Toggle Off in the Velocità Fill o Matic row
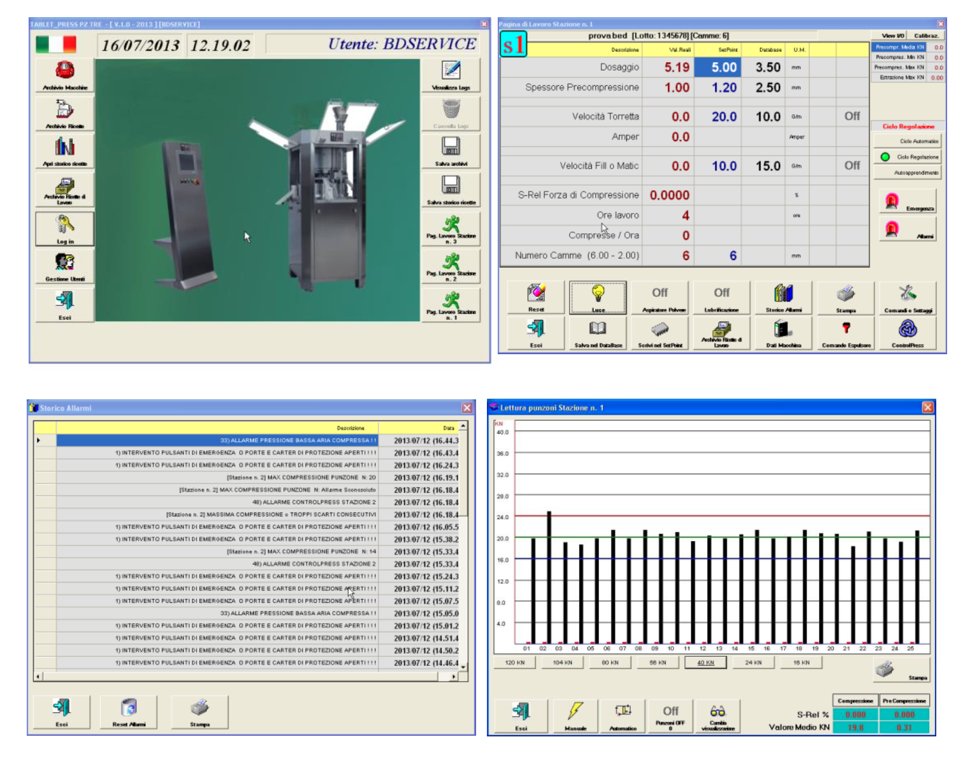 [852, 165]
